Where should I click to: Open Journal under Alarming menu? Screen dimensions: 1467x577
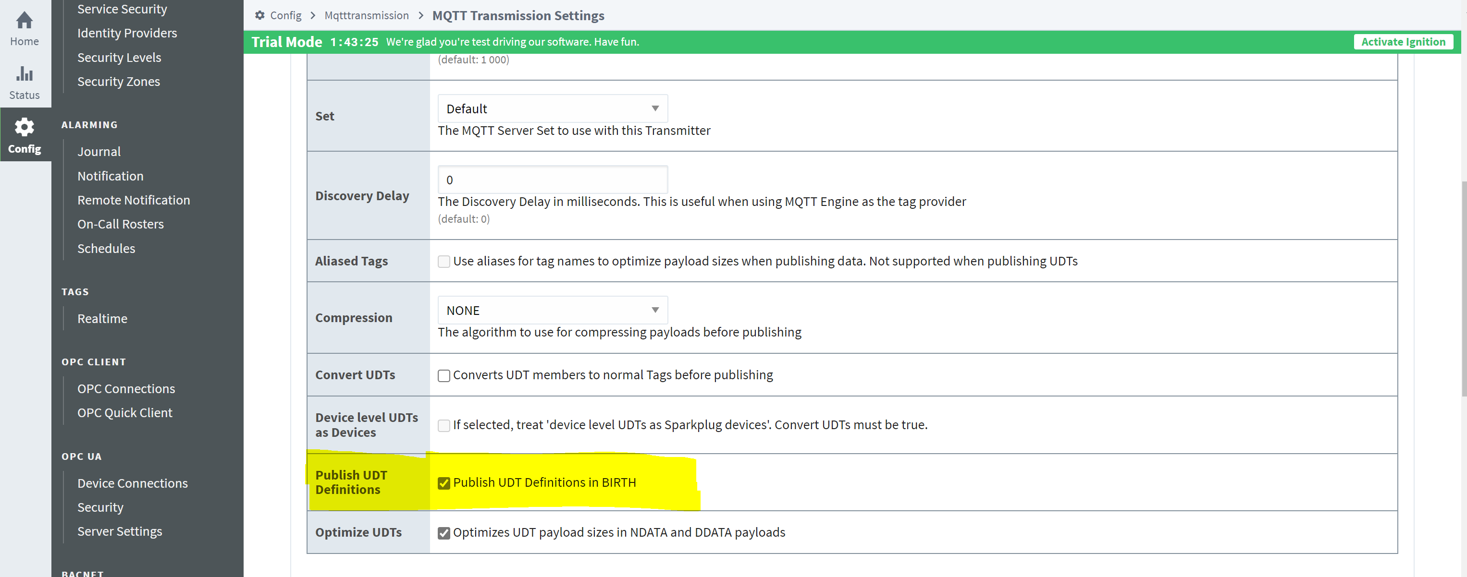[x=99, y=151]
